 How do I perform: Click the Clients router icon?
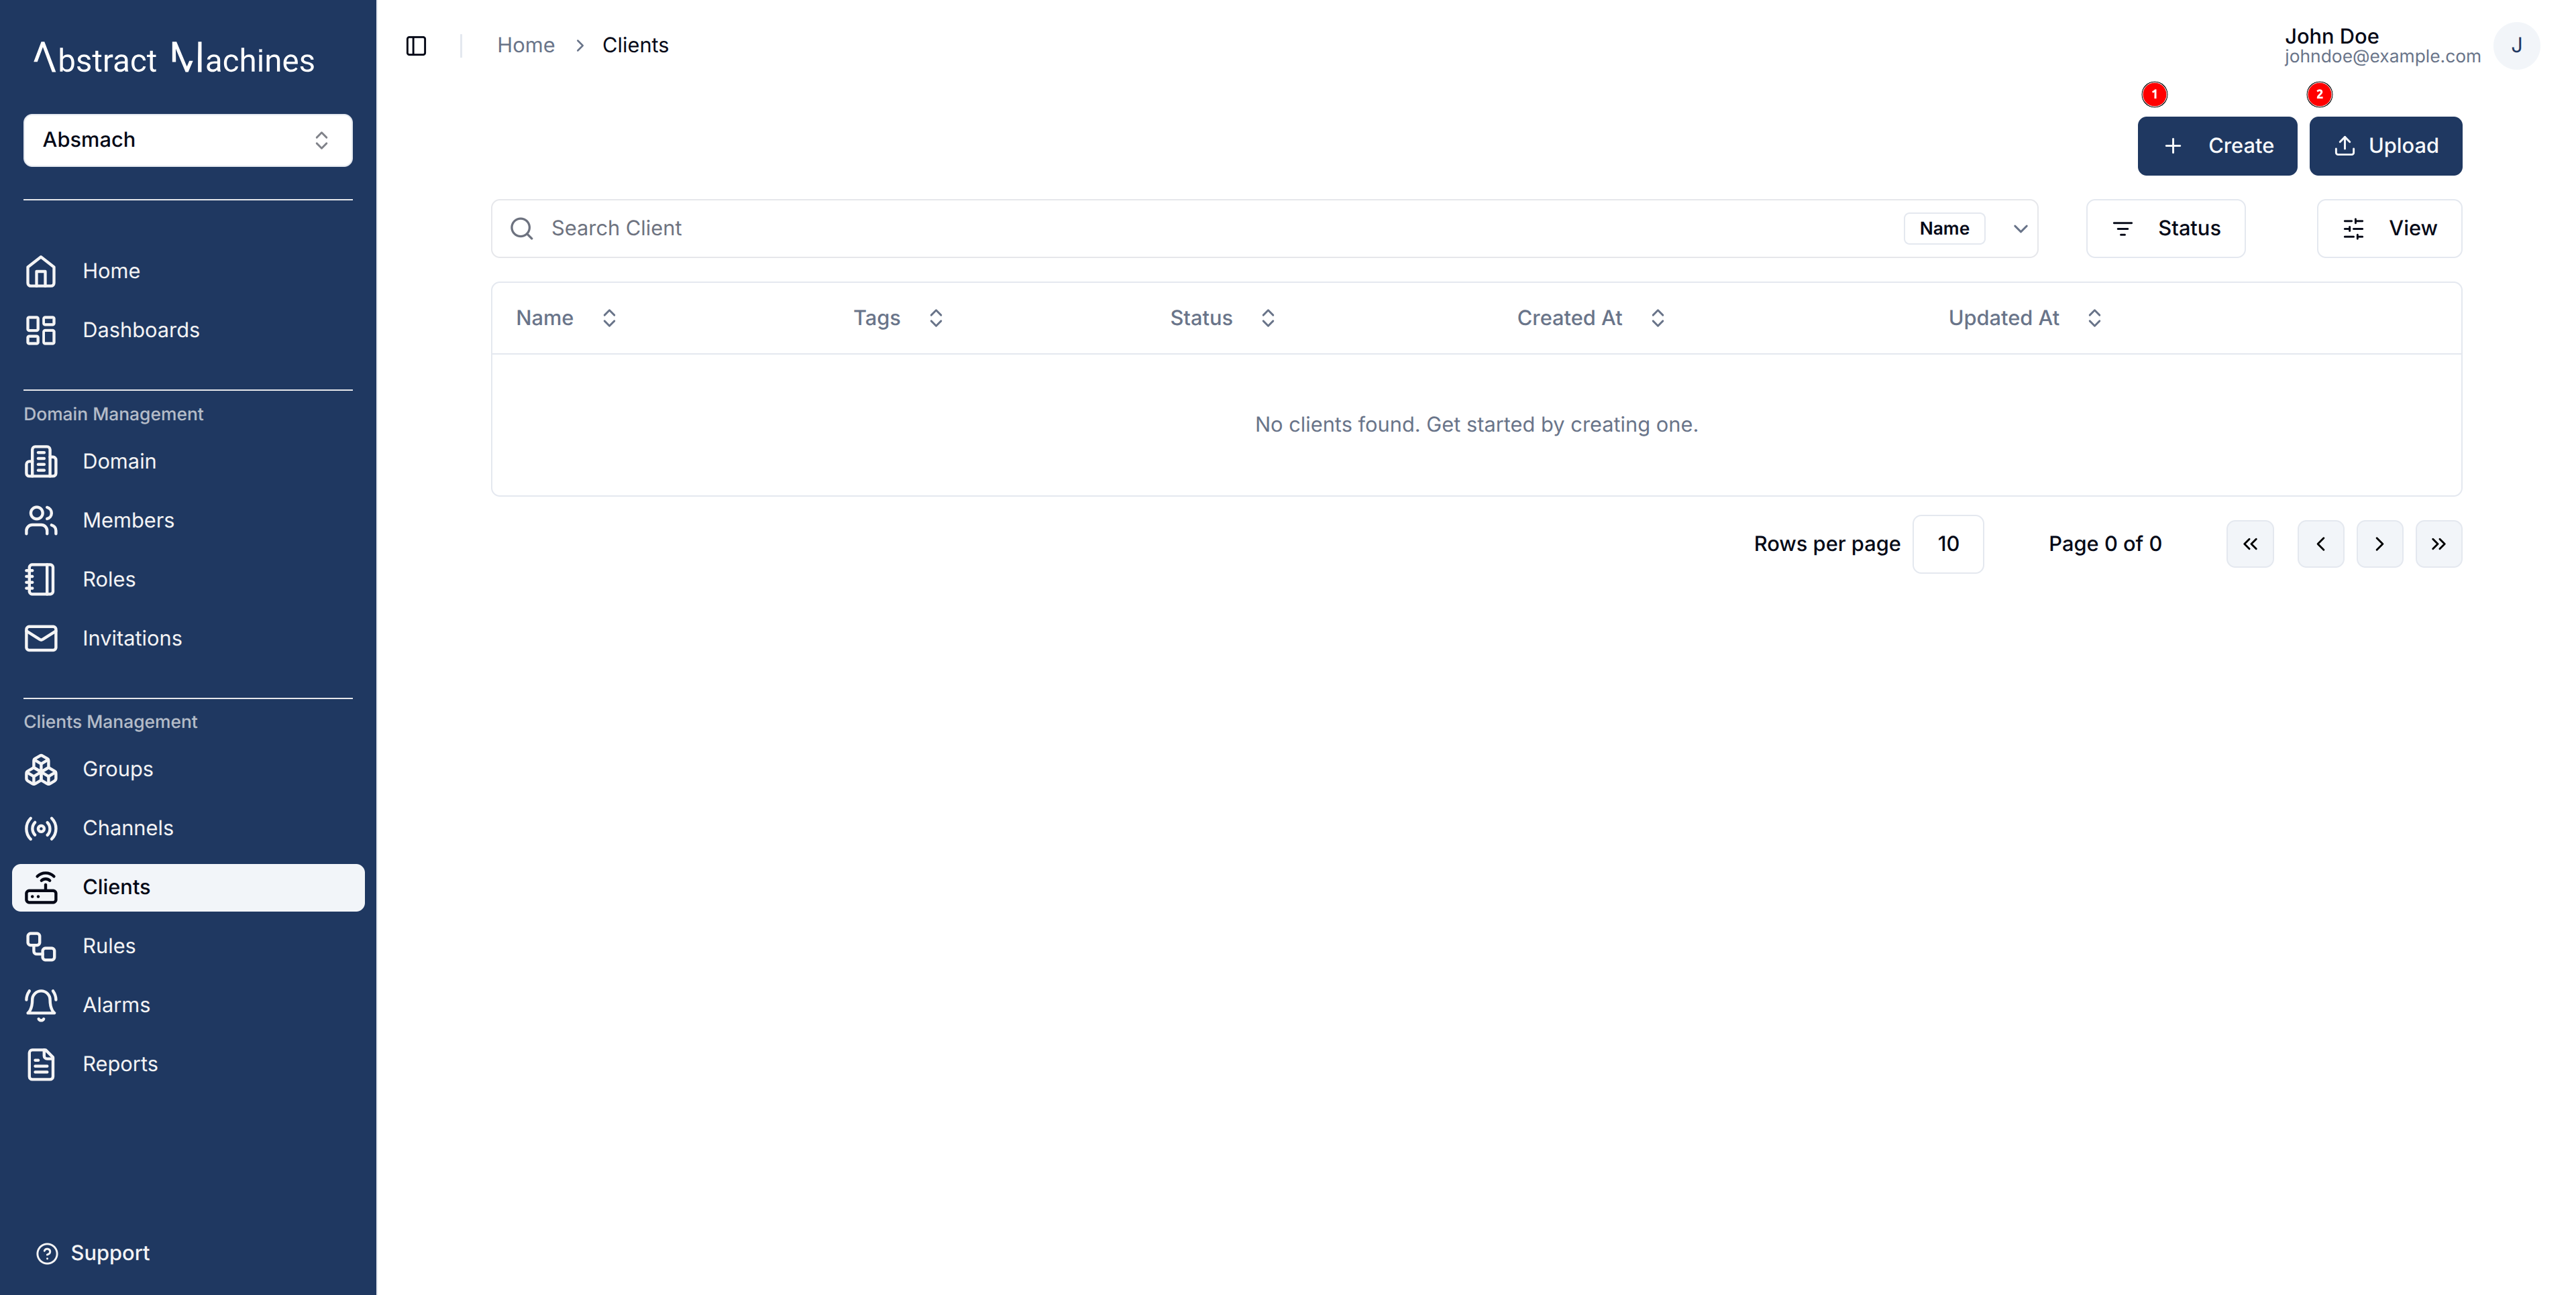(x=41, y=886)
